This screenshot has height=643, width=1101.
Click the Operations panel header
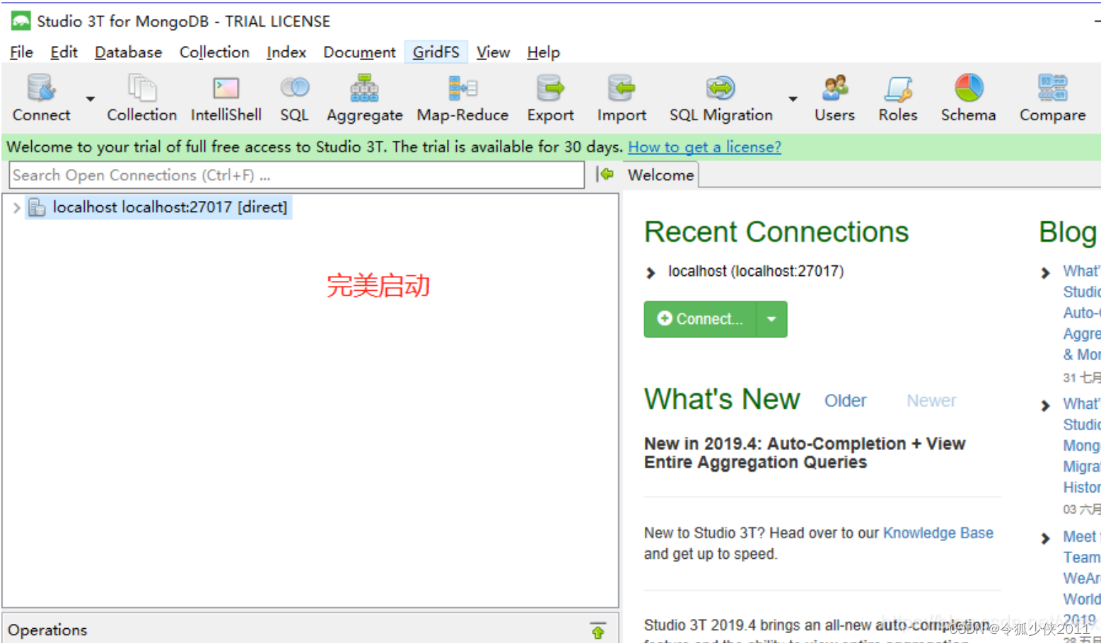coord(310,630)
